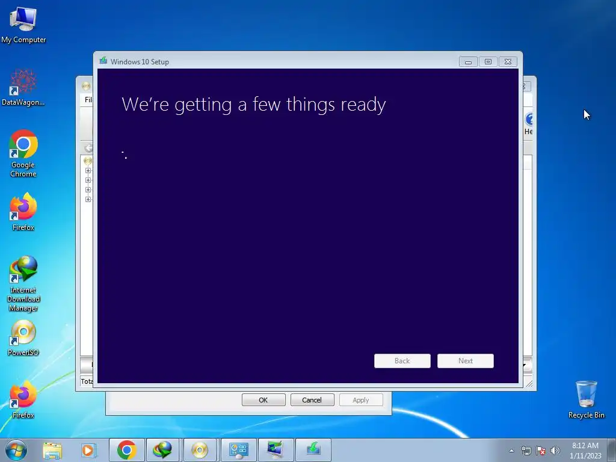
Task: Switch to PowerISO in the taskbar
Action: pos(200,450)
